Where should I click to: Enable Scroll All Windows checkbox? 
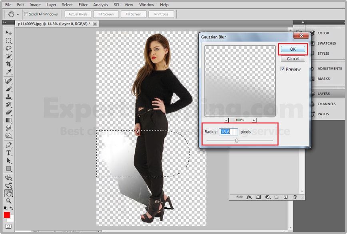pyautogui.click(x=26, y=14)
